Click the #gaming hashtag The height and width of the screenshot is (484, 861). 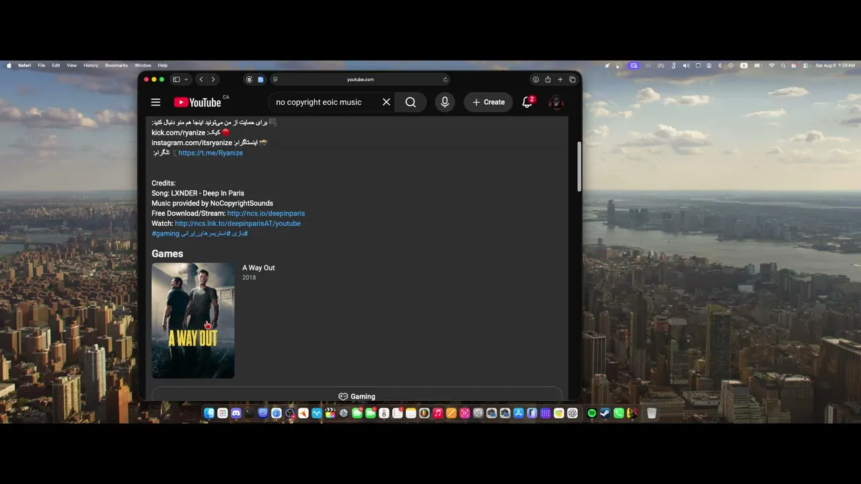coord(165,233)
